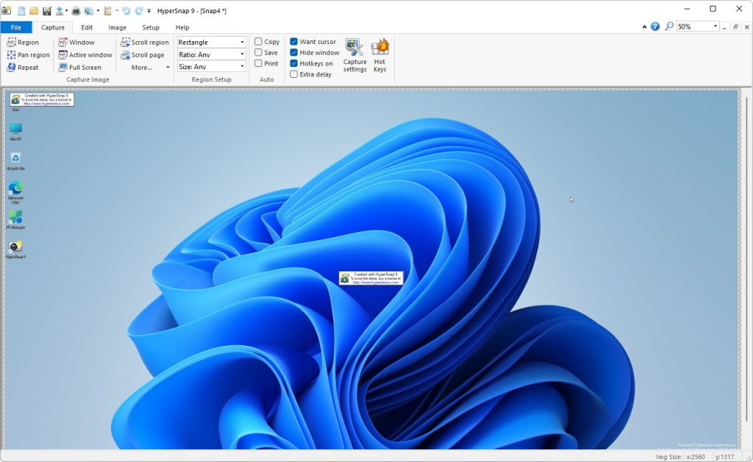Start a Pan region capture
This screenshot has width=753, height=462.
28,54
